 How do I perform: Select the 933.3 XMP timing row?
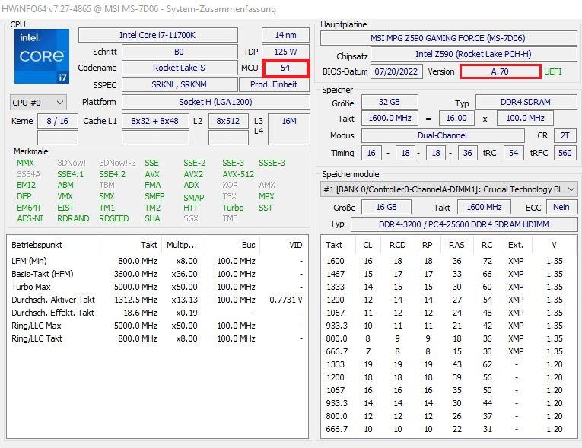[x=449, y=326]
